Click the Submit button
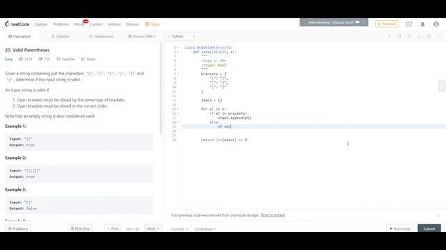Screen dimensions: 446x250 [x=429, y=228]
